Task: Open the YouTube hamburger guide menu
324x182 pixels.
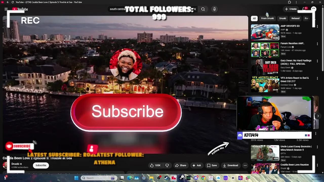Action: coord(6,9)
